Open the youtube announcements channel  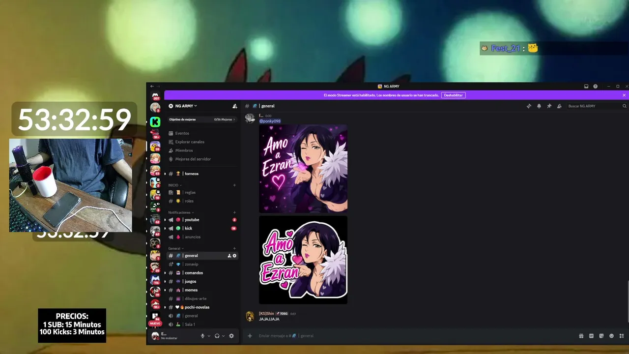point(202,220)
